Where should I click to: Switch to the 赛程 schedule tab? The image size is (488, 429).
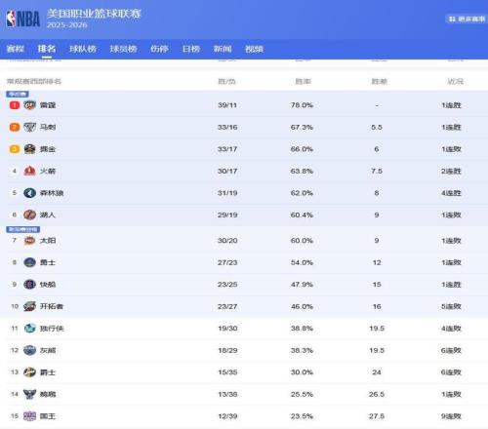pyautogui.click(x=16, y=49)
